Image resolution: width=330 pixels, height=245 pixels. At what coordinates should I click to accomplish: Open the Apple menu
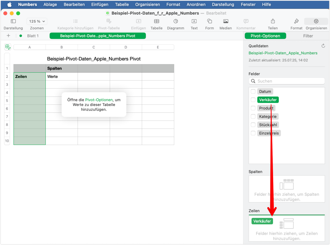(x=9, y=4)
